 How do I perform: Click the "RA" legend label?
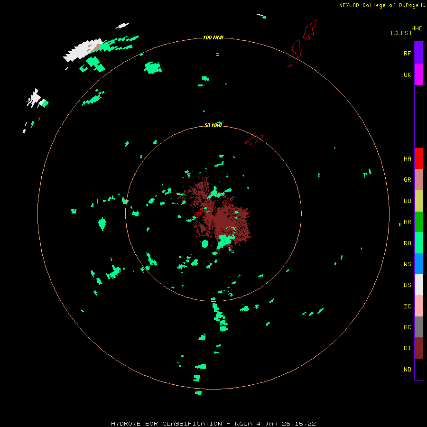tap(407, 243)
